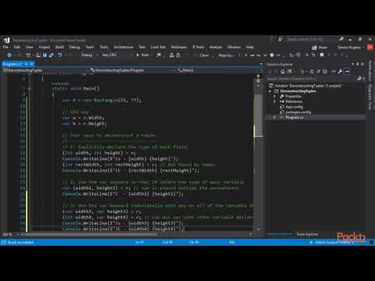Click the Search Solution Explorer field
The width and height of the screenshot is (375, 281).
pyautogui.click(x=311, y=78)
